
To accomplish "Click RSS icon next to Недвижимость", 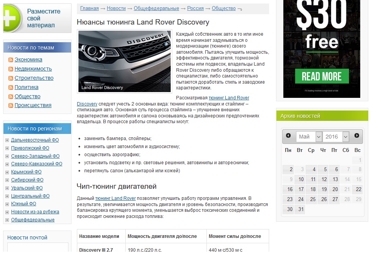I will click(x=11, y=69).
